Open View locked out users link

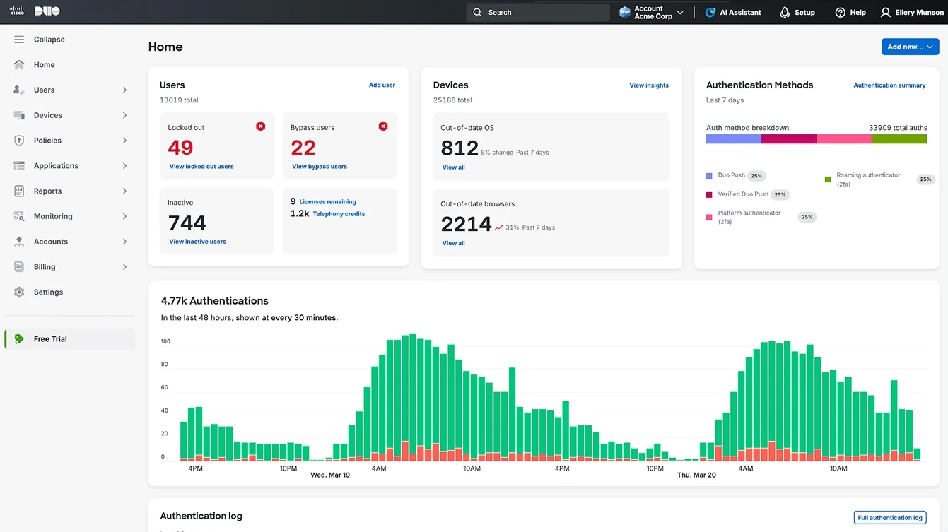tap(201, 167)
